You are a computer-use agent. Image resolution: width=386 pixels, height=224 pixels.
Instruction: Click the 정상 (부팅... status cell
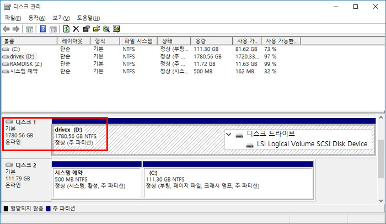click(x=174, y=49)
